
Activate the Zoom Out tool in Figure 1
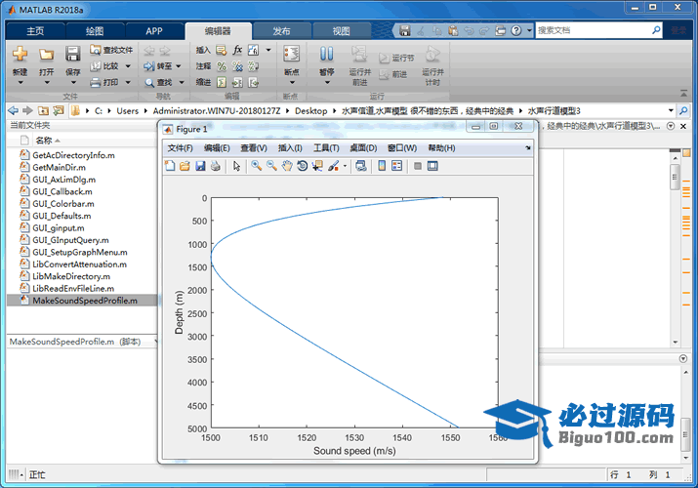[271, 166]
